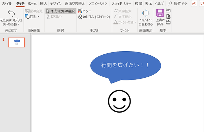Screen dimensions: 204x132
Task: Switch to the 表示 tab
Action: click(x=149, y=4)
